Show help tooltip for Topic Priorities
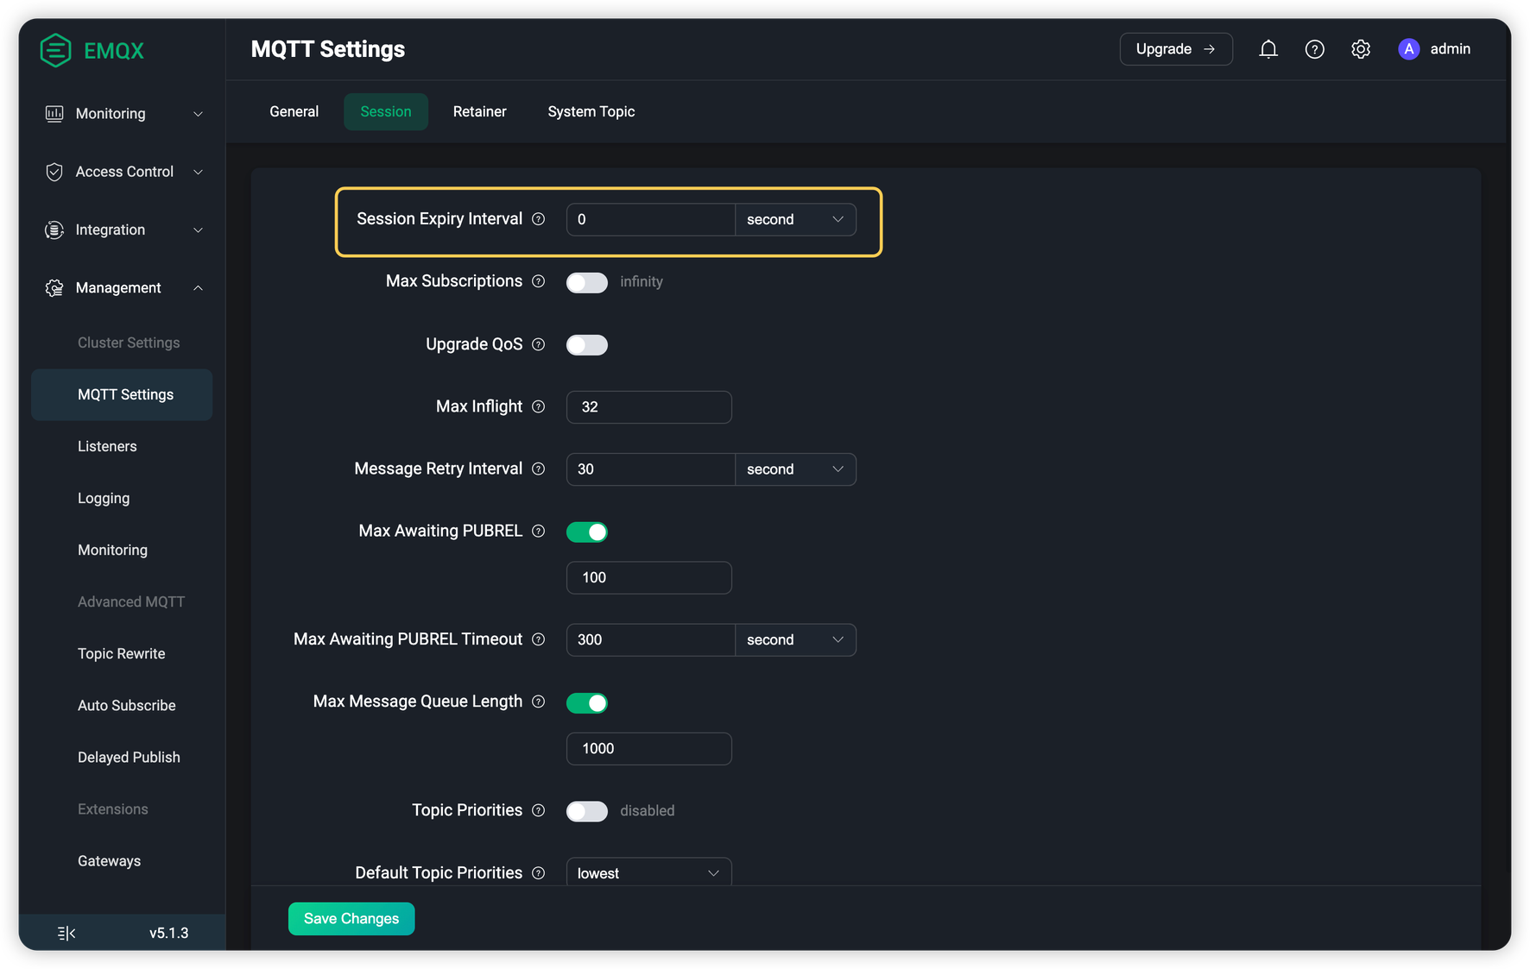 pyautogui.click(x=538, y=810)
